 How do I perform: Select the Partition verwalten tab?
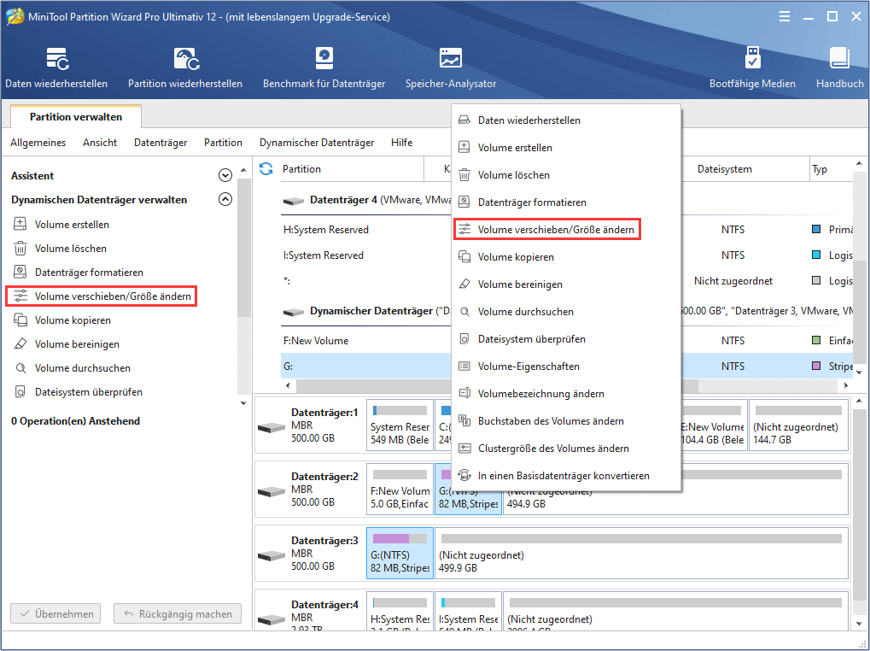pyautogui.click(x=76, y=116)
